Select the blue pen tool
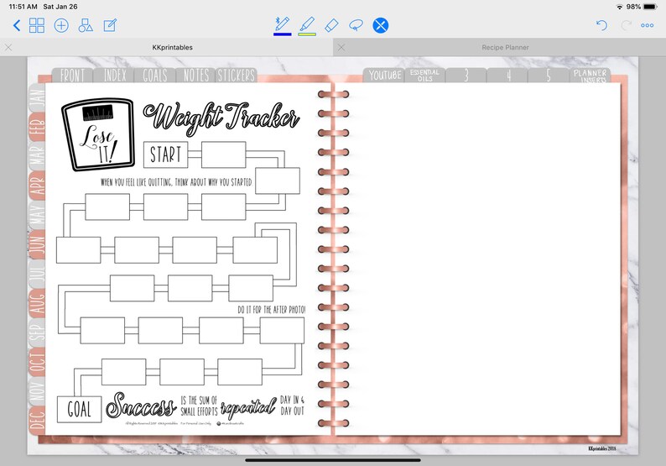Viewport: 666px width, 466px height. pos(283,25)
